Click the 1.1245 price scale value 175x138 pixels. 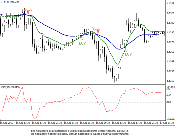click(170, 61)
